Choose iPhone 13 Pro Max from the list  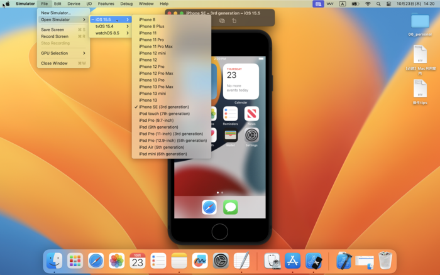pos(156,87)
